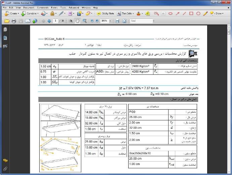Click the page number input box
This screenshot has height=175, width=232.
(x=56, y=21)
